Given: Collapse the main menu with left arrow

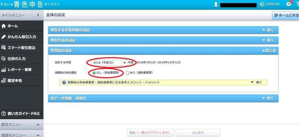Looking at the screenshot, I should 38,15.
